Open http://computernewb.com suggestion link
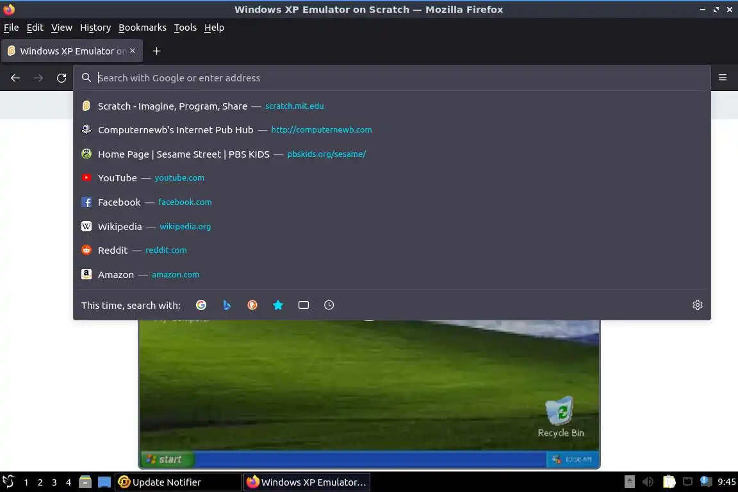This screenshot has height=492, width=738. tap(322, 130)
